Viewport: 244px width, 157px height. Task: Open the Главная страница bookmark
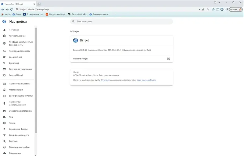tap(99, 14)
